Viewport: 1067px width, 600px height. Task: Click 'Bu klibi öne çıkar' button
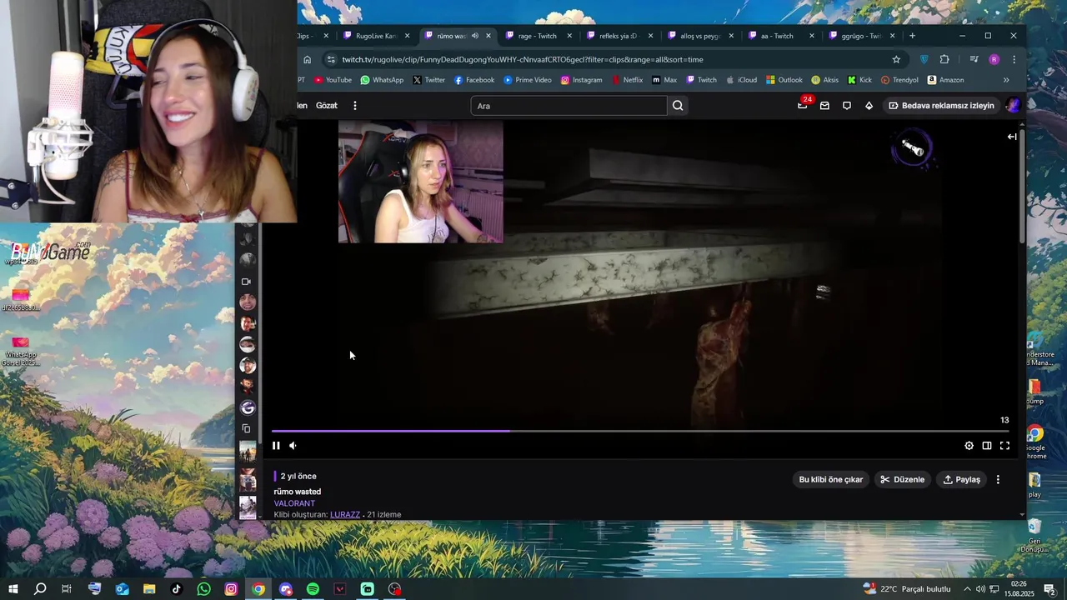(831, 479)
